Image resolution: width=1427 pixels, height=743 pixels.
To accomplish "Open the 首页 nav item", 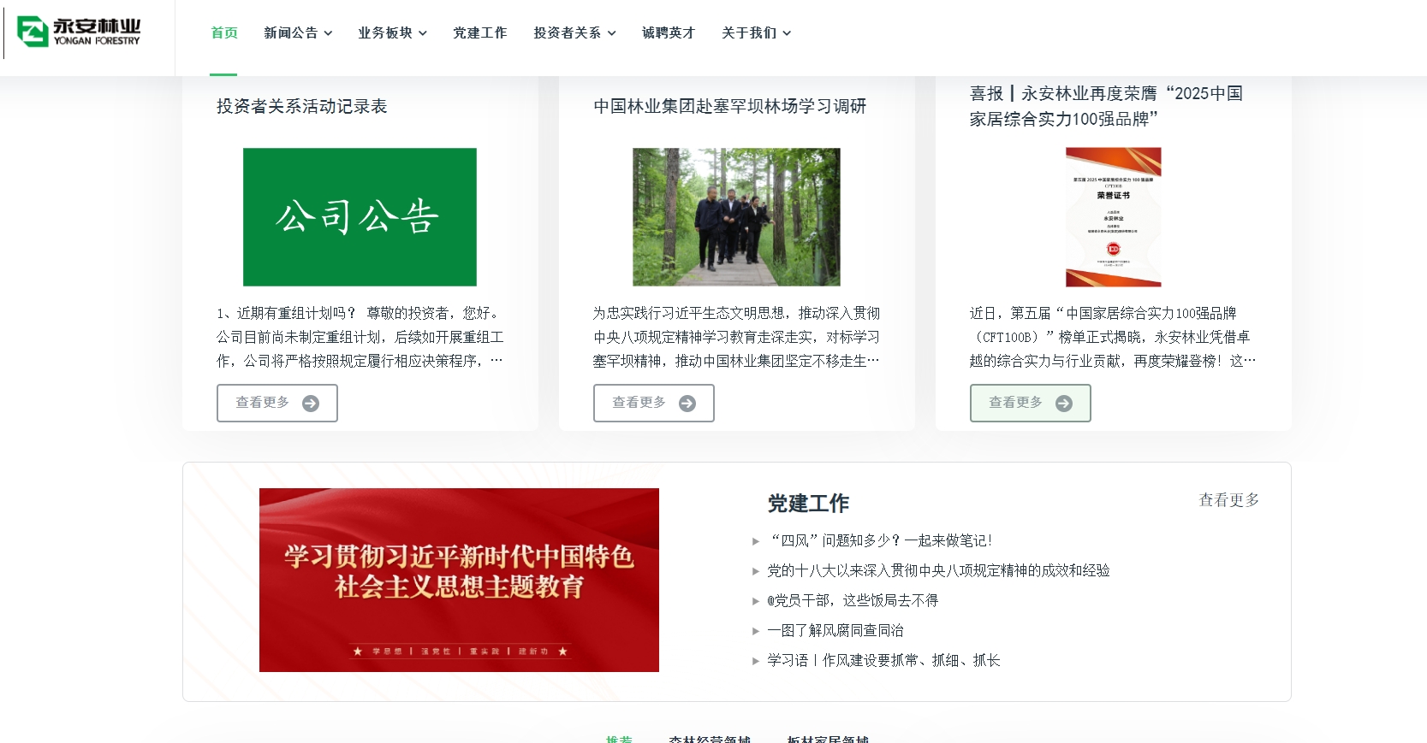I will (x=224, y=32).
